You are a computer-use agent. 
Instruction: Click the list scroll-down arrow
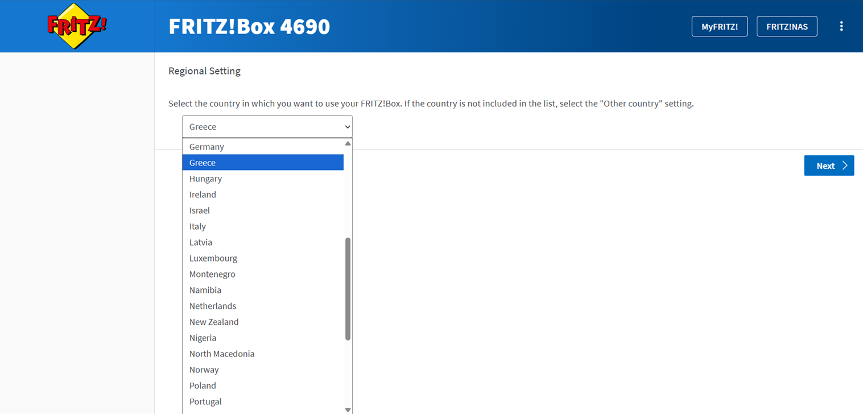[348, 409]
